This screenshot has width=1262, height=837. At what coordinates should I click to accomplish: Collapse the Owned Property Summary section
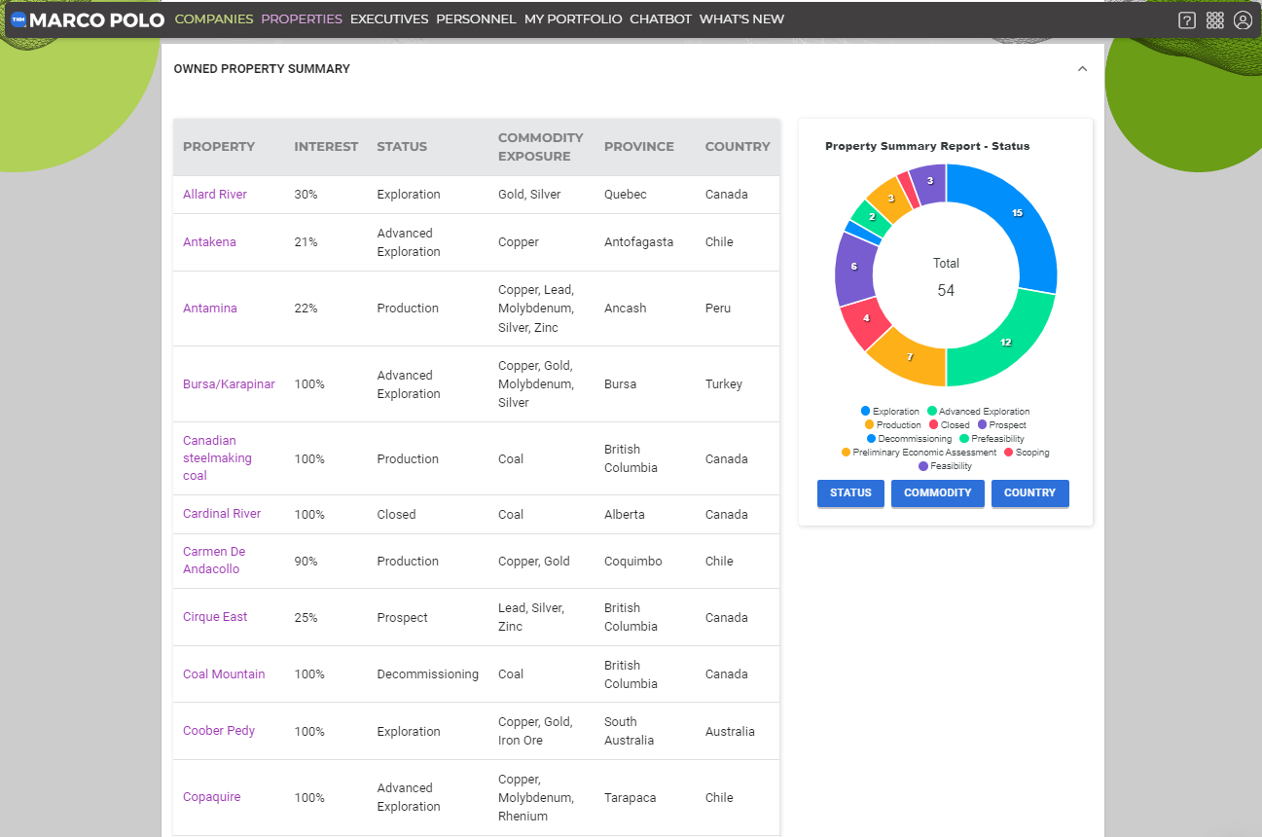pyautogui.click(x=1082, y=69)
